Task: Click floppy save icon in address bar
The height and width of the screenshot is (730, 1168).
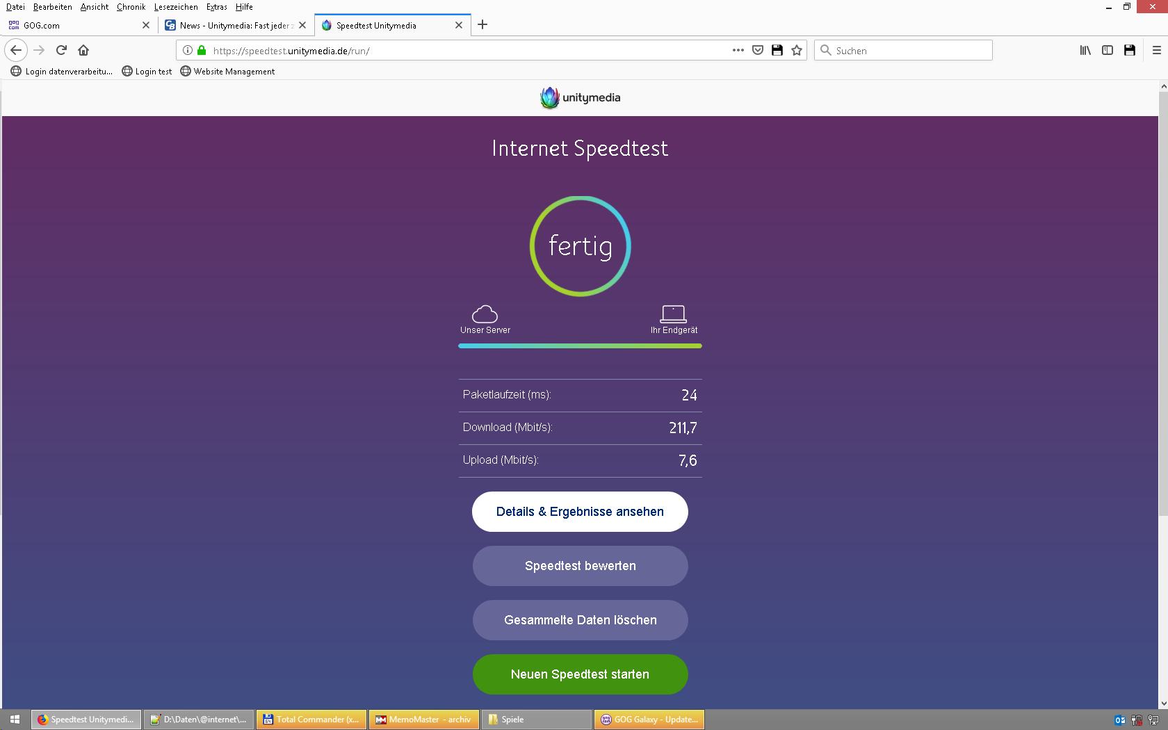Action: pyautogui.click(x=777, y=50)
